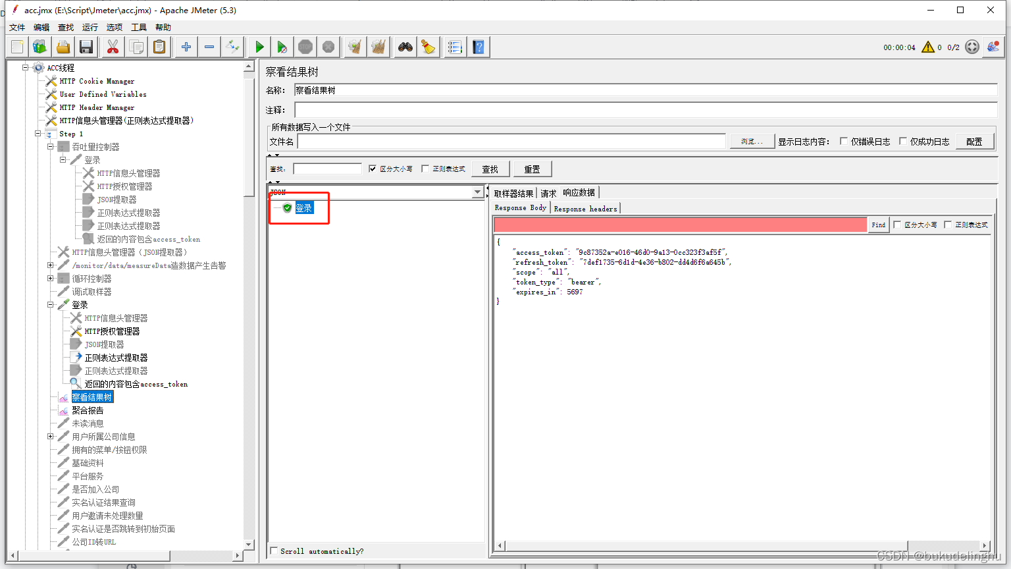The width and height of the screenshot is (1011, 569).
Task: Switch to Response headers tab
Action: pos(586,209)
